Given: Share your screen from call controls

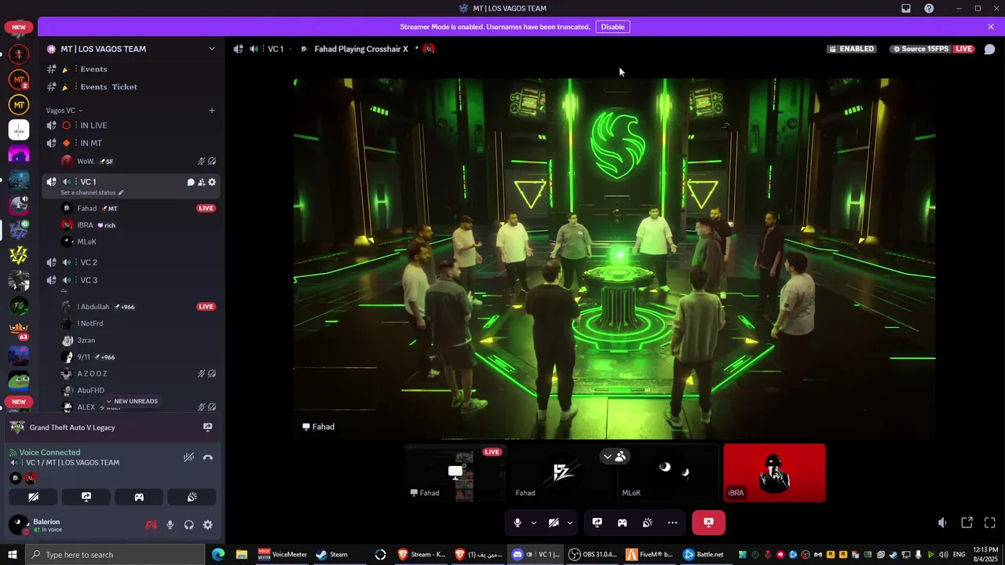Looking at the screenshot, I should [x=597, y=523].
